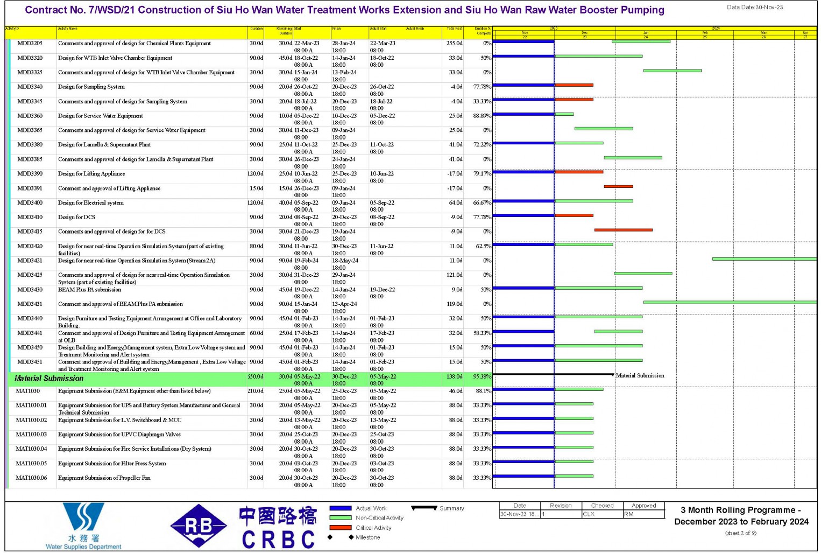
Task: Click the Material Submission label beside summary bar
Action: click(640, 376)
